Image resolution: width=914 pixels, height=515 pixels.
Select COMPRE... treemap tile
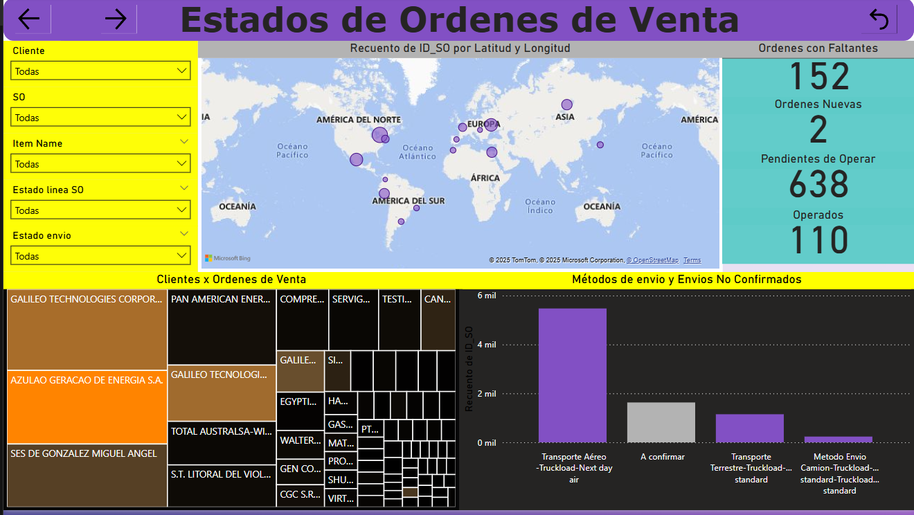[x=302, y=320]
